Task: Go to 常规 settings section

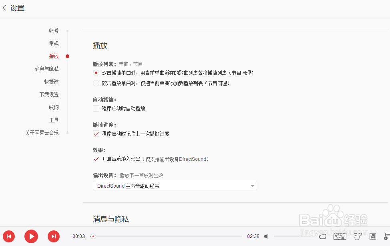Action: (54, 43)
